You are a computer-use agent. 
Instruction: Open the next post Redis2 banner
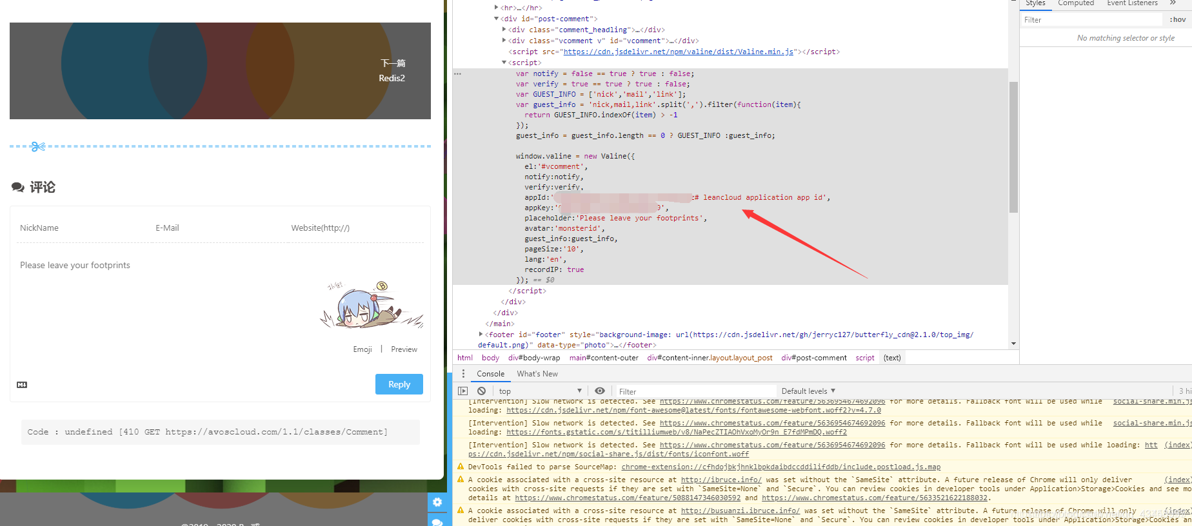[220, 71]
